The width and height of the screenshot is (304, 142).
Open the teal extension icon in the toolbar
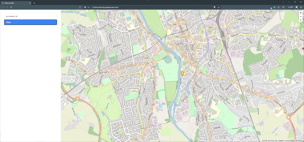coord(274,7)
